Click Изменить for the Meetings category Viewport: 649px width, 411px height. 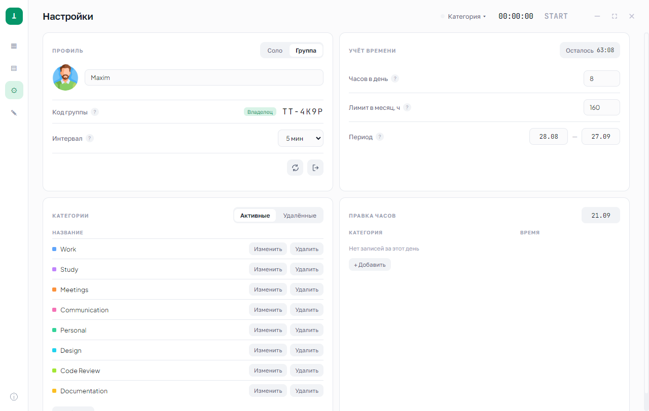268,290
